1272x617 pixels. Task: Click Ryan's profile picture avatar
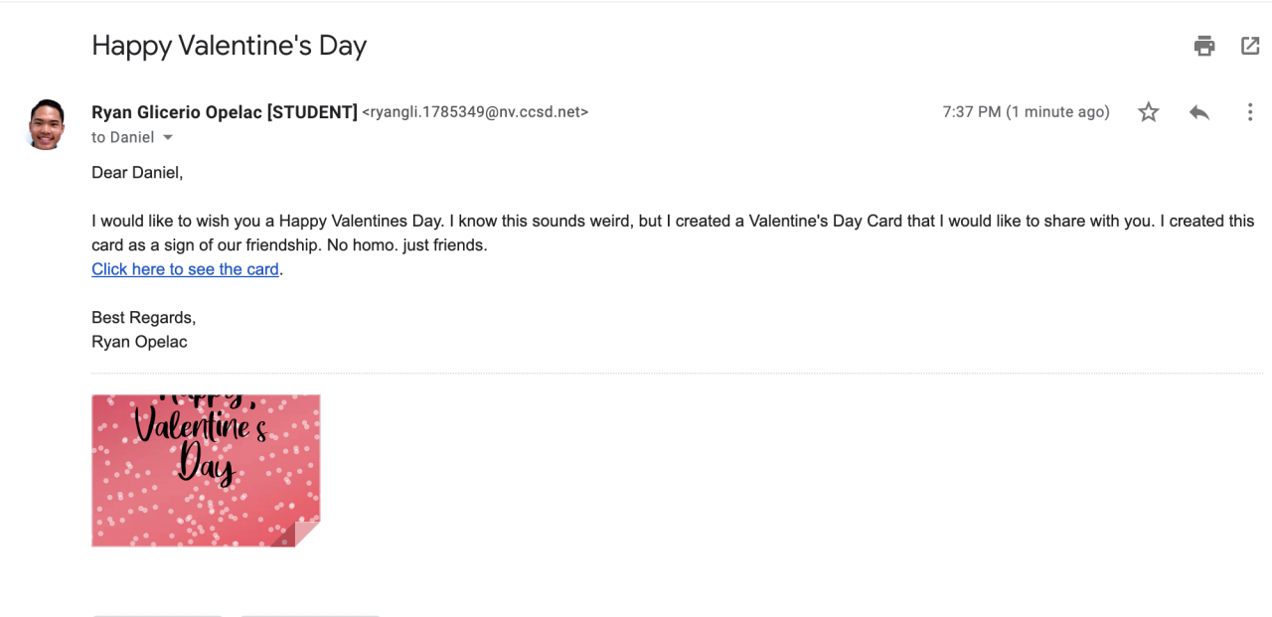point(47,124)
